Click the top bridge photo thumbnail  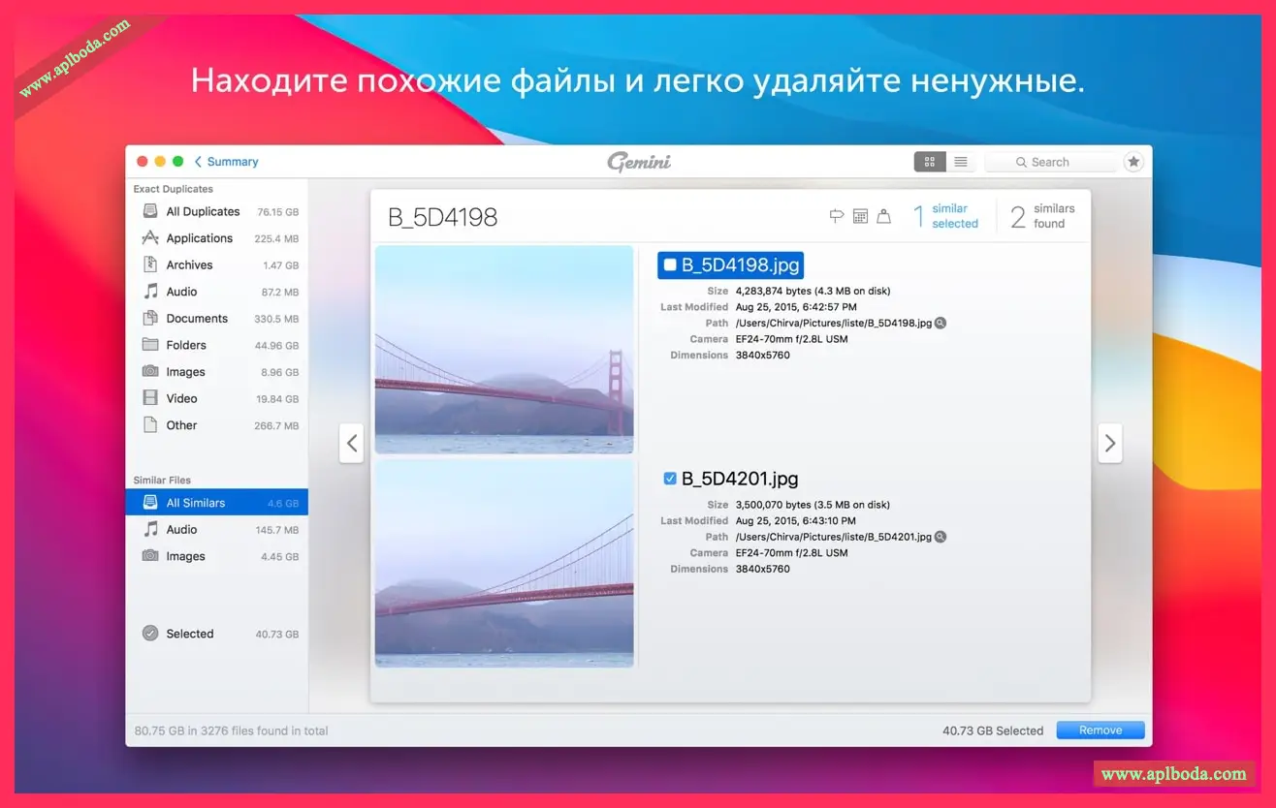504,350
